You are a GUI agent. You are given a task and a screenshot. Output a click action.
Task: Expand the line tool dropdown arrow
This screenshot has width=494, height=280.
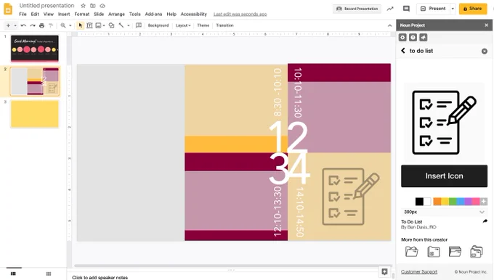pyautogui.click(x=129, y=25)
